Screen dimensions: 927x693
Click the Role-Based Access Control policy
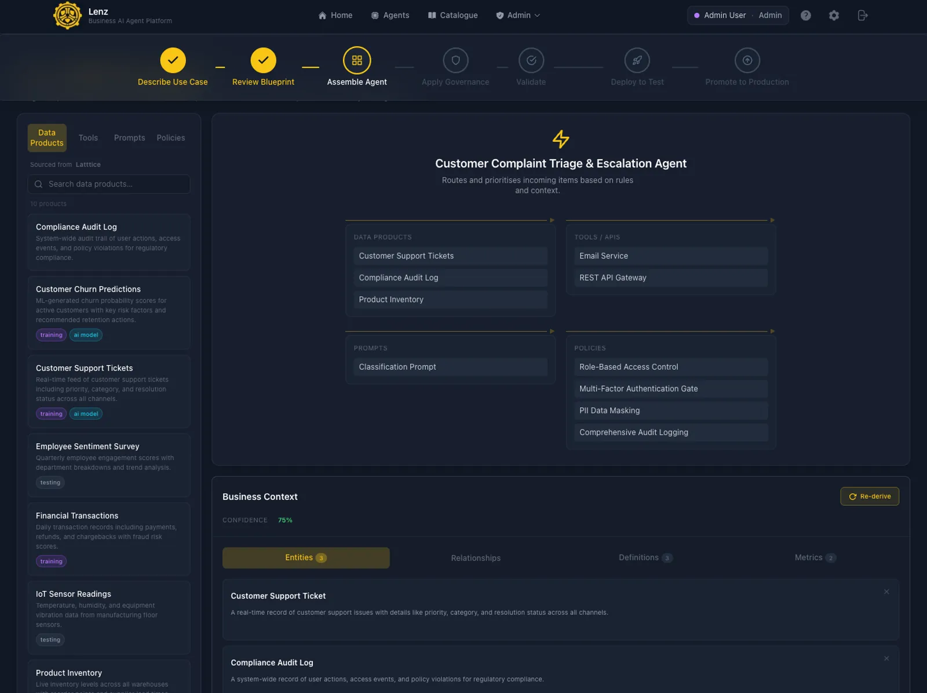pos(671,367)
